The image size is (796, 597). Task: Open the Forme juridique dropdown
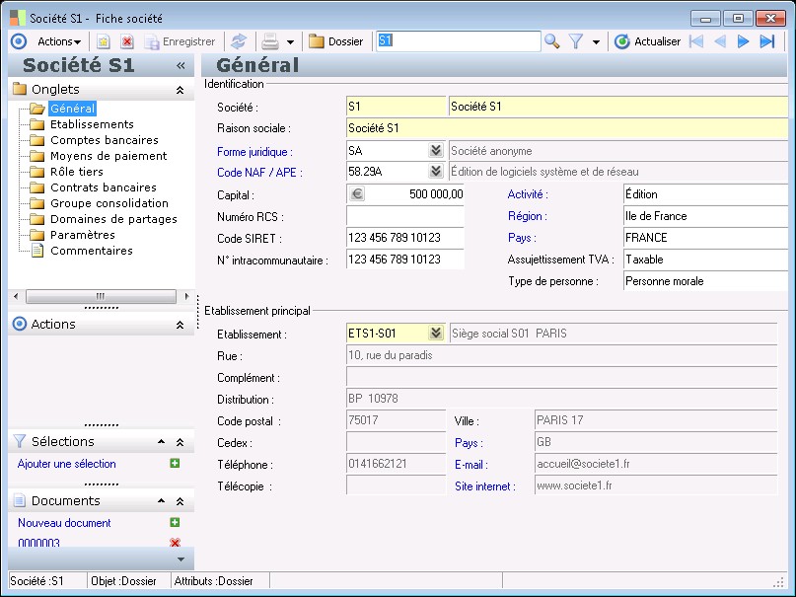[435, 151]
